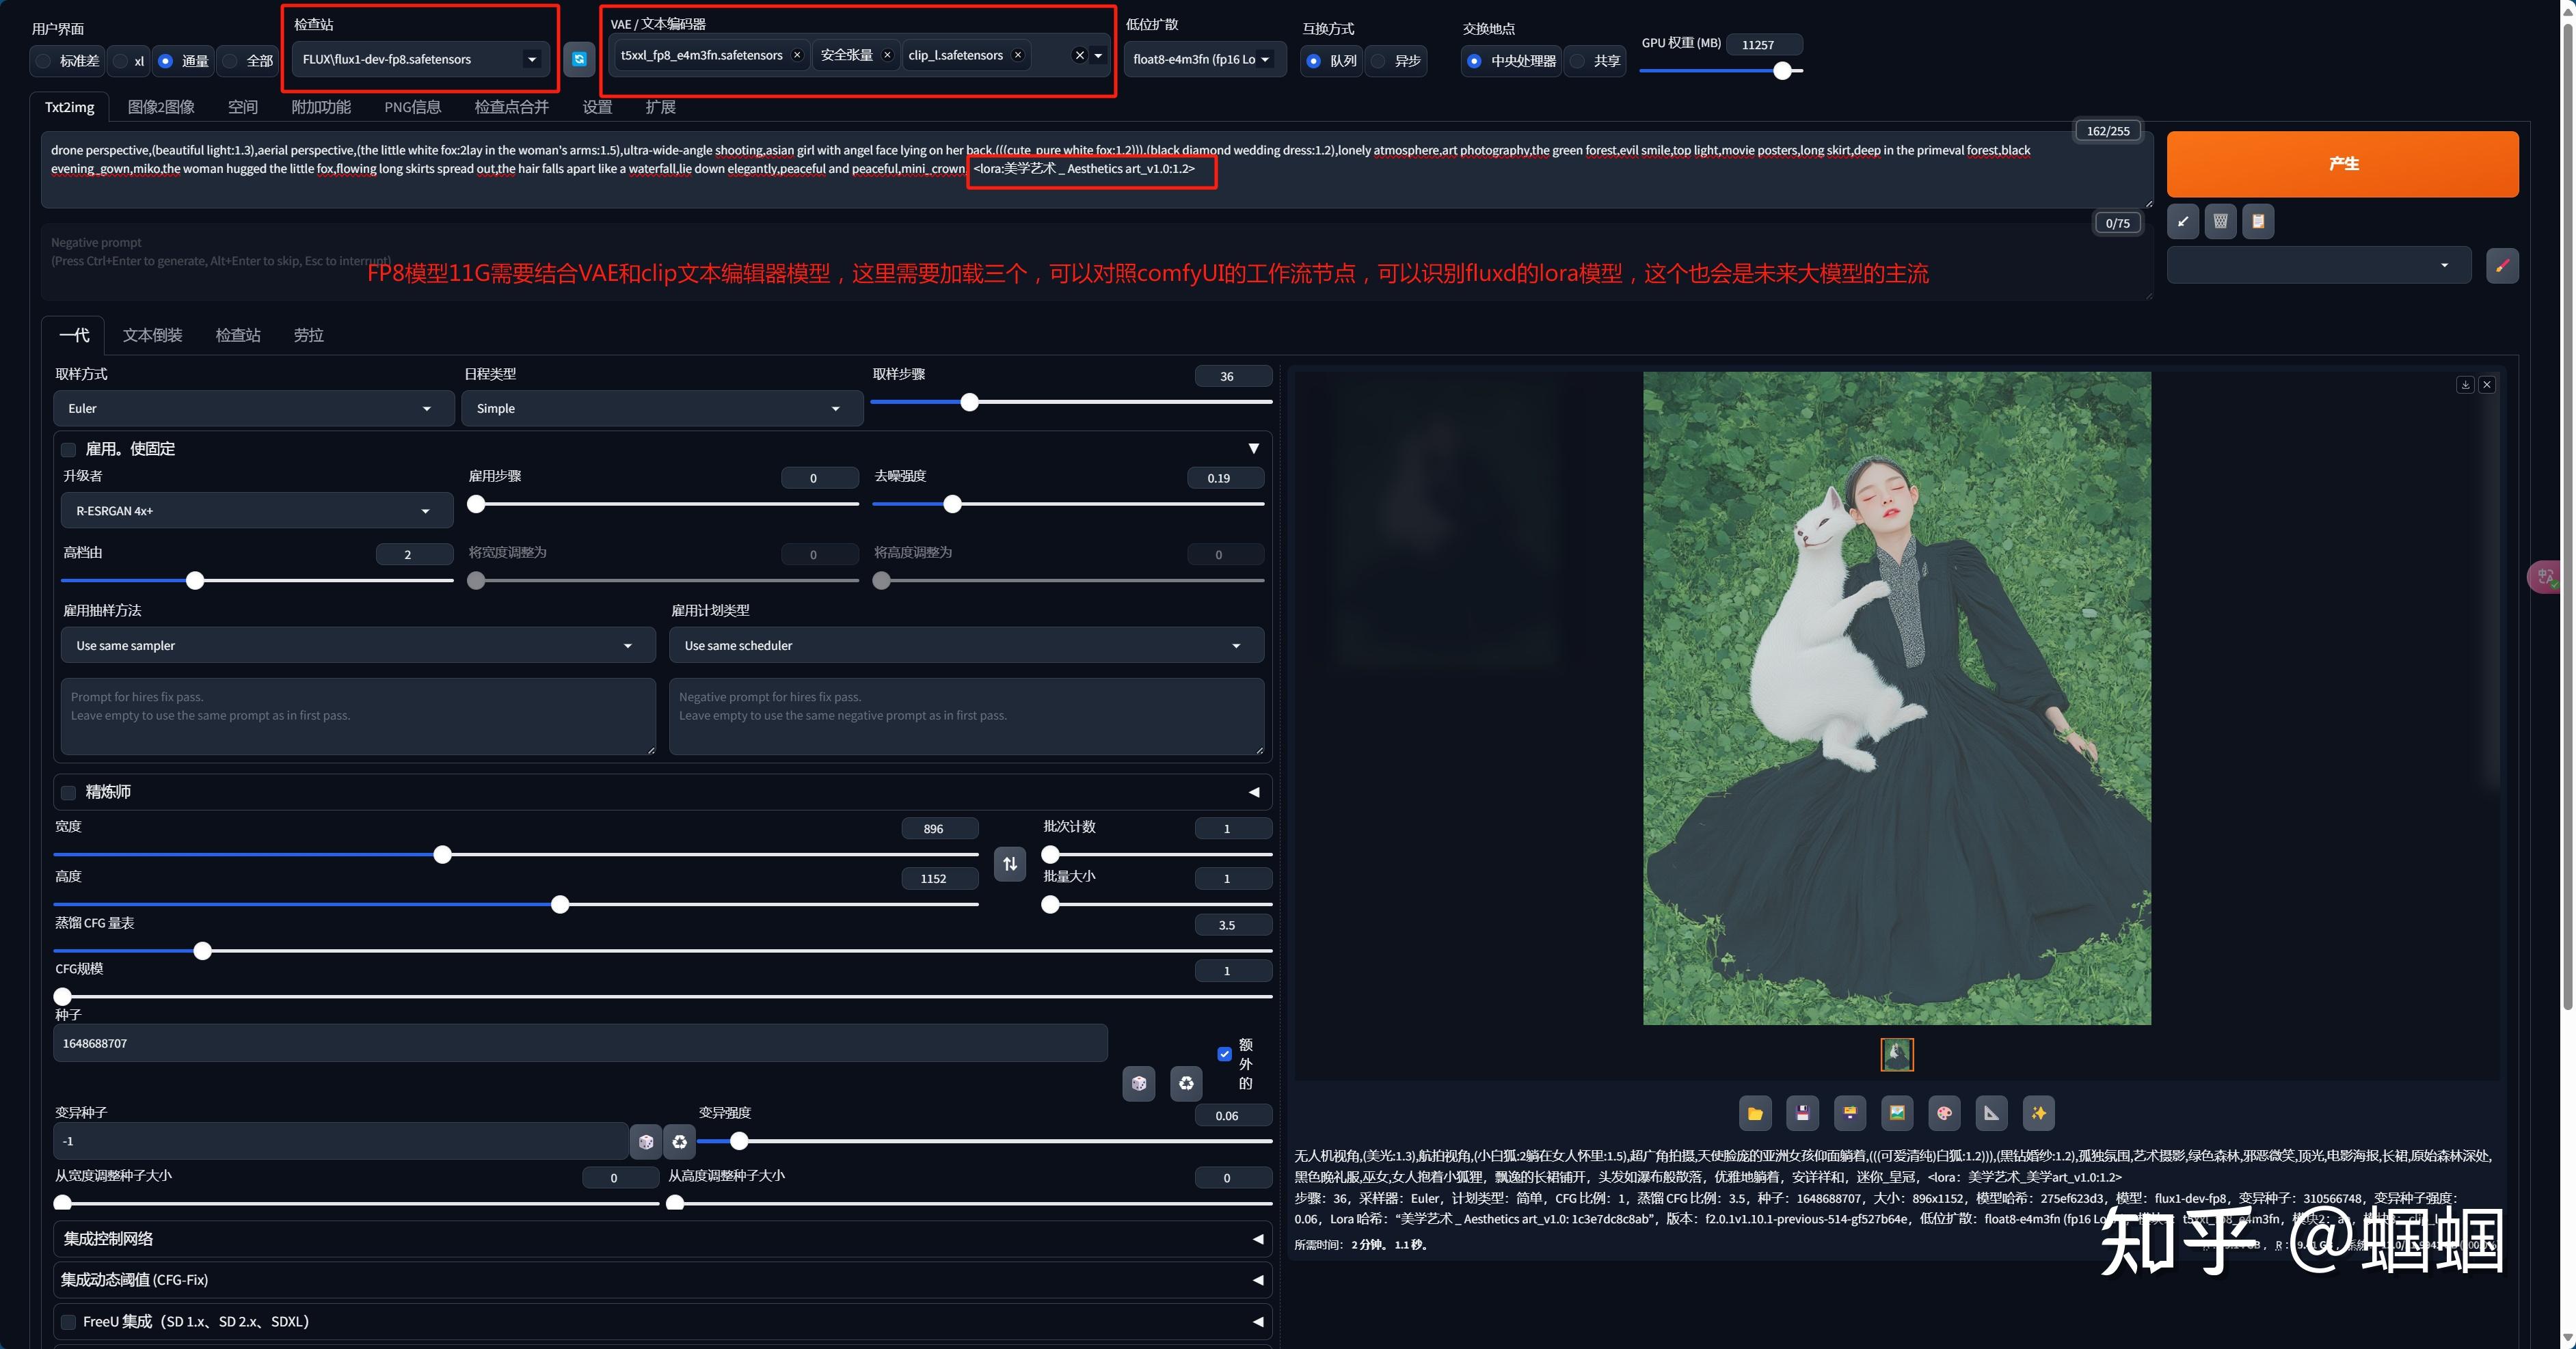Click the dice icon for random seed
The image size is (2576, 1349).
pos(1138,1083)
